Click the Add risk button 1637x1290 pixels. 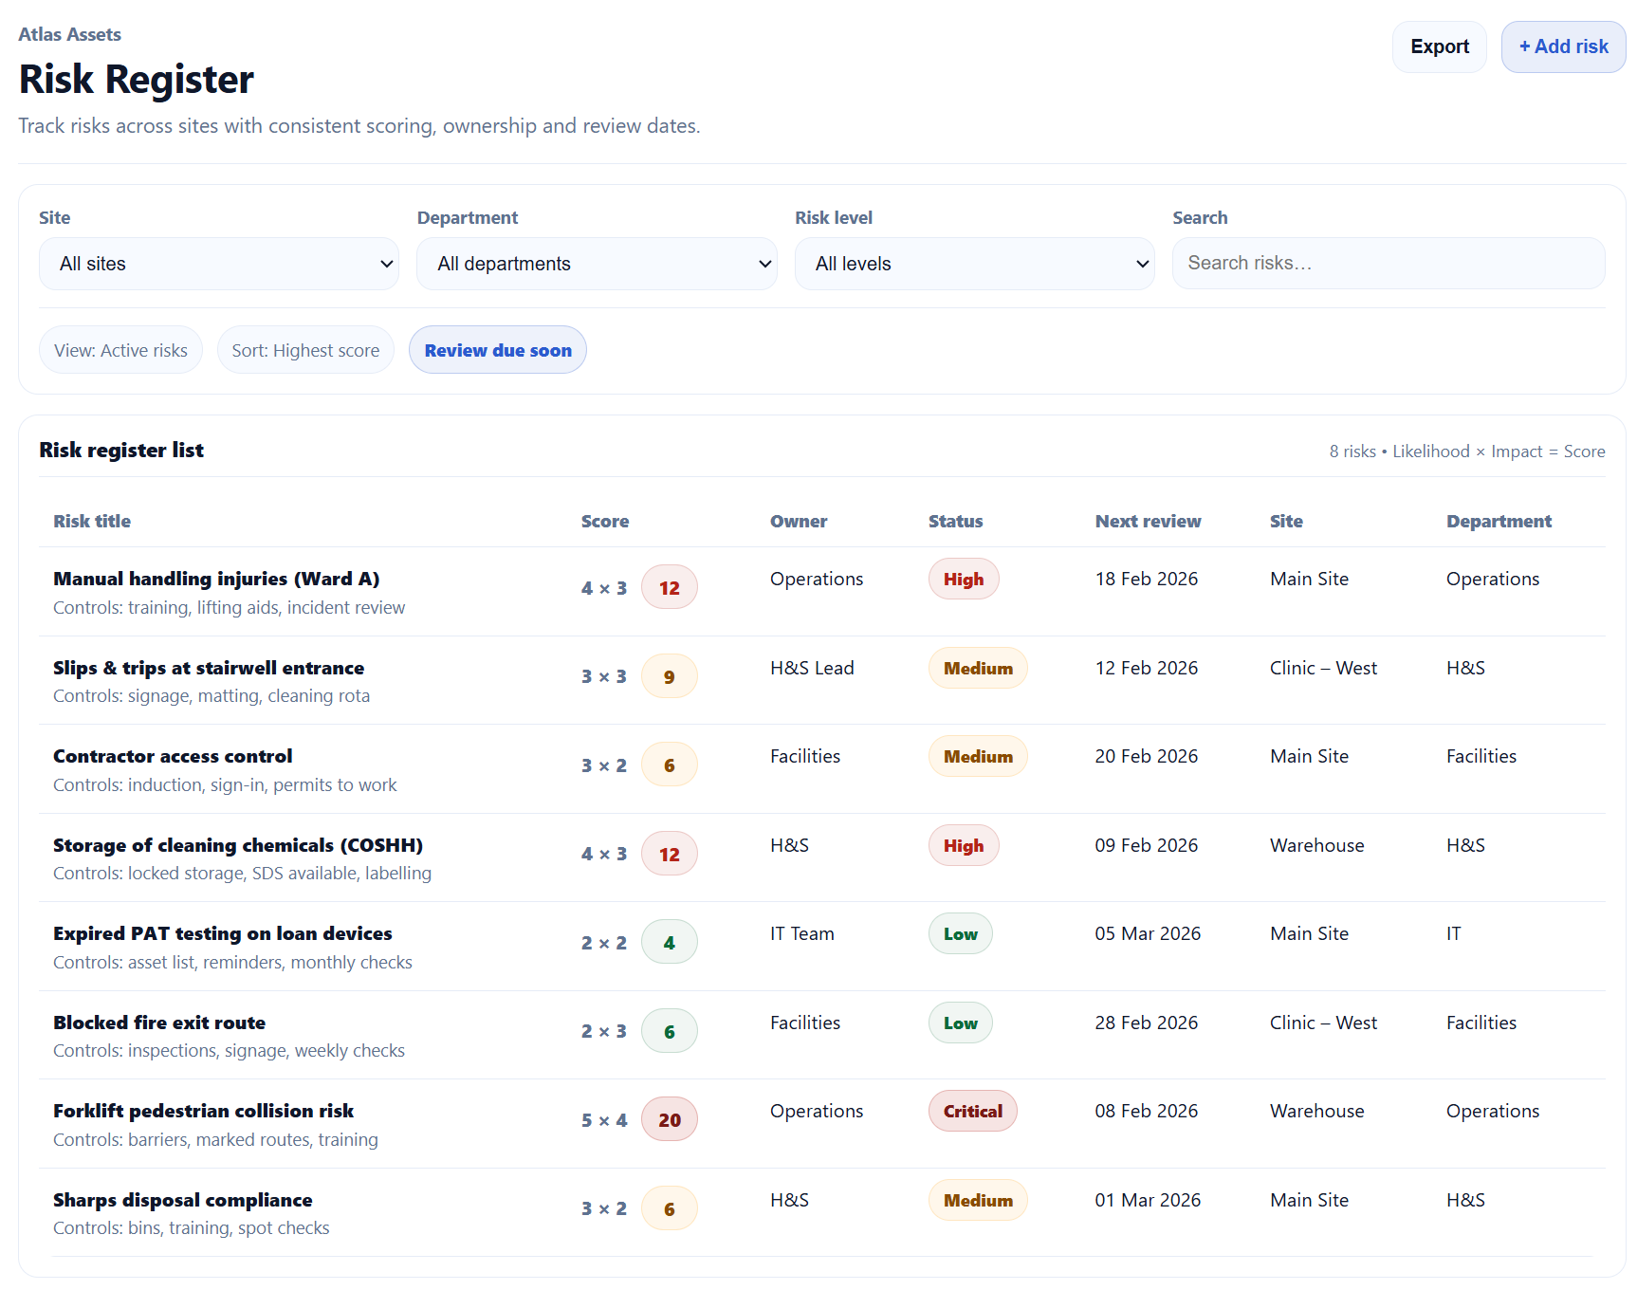point(1563,46)
